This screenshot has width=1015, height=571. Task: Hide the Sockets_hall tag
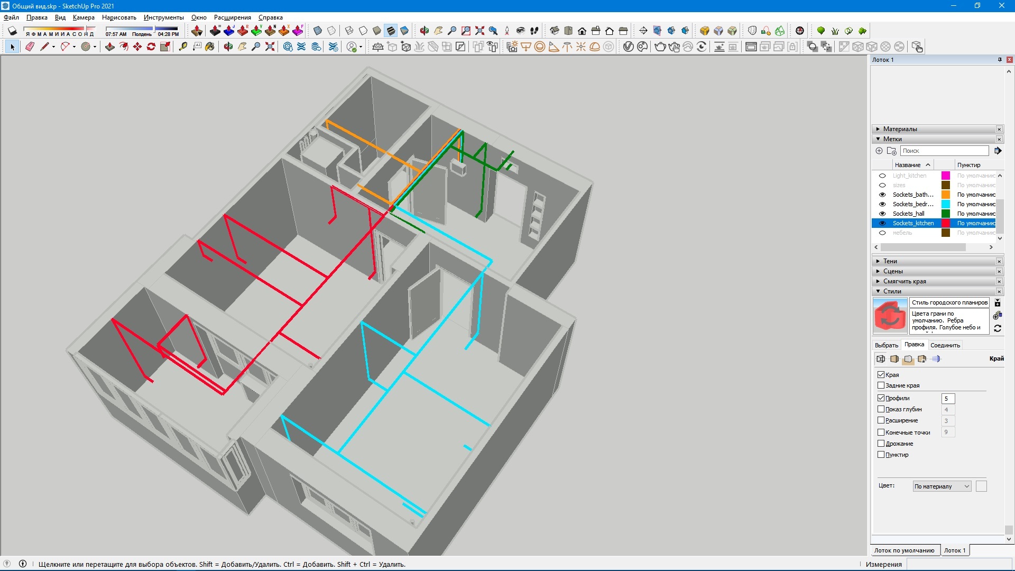click(882, 214)
